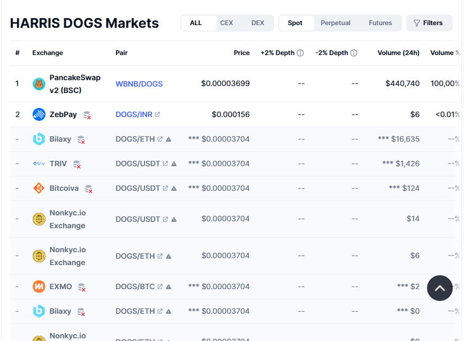464x341 pixels.
Task: Click DOGS/ETH pair in Bilaxy $16,635 row
Action: pyautogui.click(x=135, y=139)
